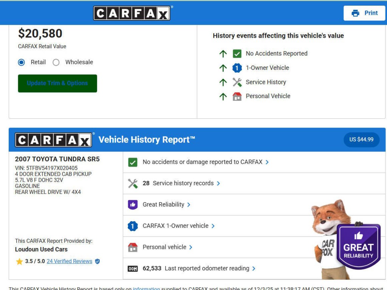The width and height of the screenshot is (387, 290).
Task: Click the blue verified badge next to reviews
Action: tap(97, 261)
